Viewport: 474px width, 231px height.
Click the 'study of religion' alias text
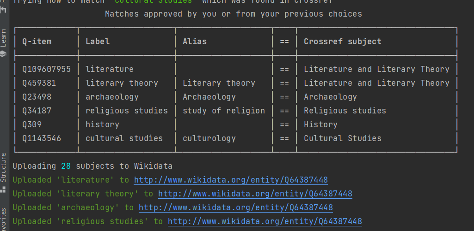(223, 111)
